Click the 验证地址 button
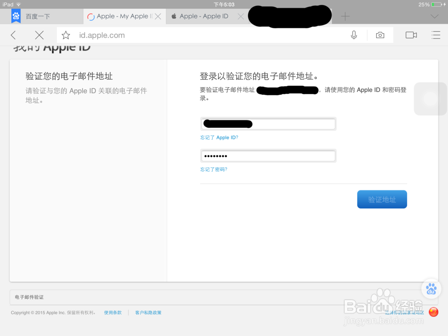The height and width of the screenshot is (336, 448). 382,199
